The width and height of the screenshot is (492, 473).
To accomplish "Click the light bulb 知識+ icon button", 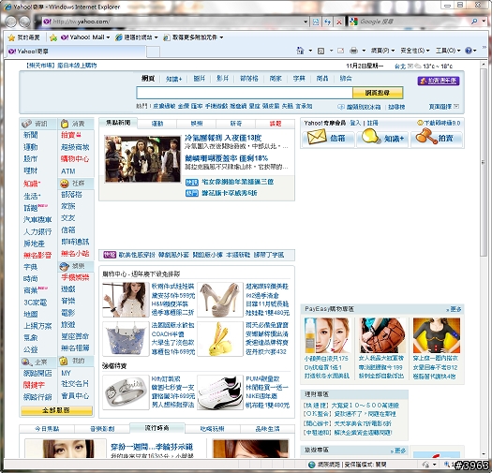I will point(382,138).
